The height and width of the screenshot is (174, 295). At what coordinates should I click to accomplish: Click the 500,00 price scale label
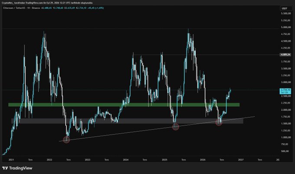point(285,151)
